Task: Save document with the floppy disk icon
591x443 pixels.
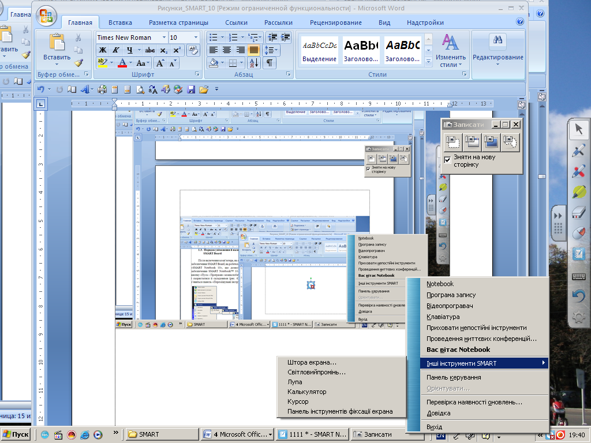Action: coord(191,89)
